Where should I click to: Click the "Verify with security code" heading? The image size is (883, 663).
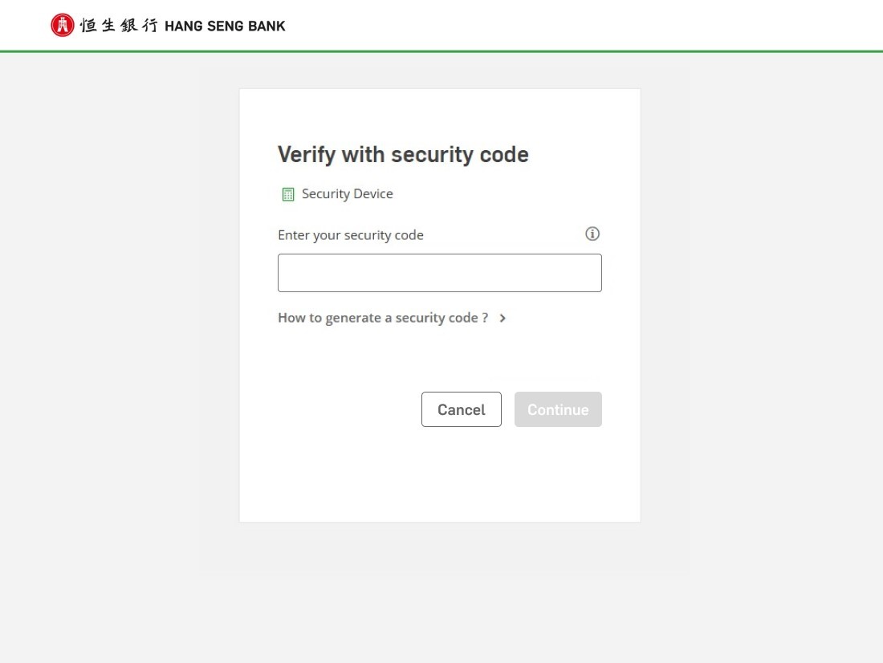pyautogui.click(x=403, y=154)
